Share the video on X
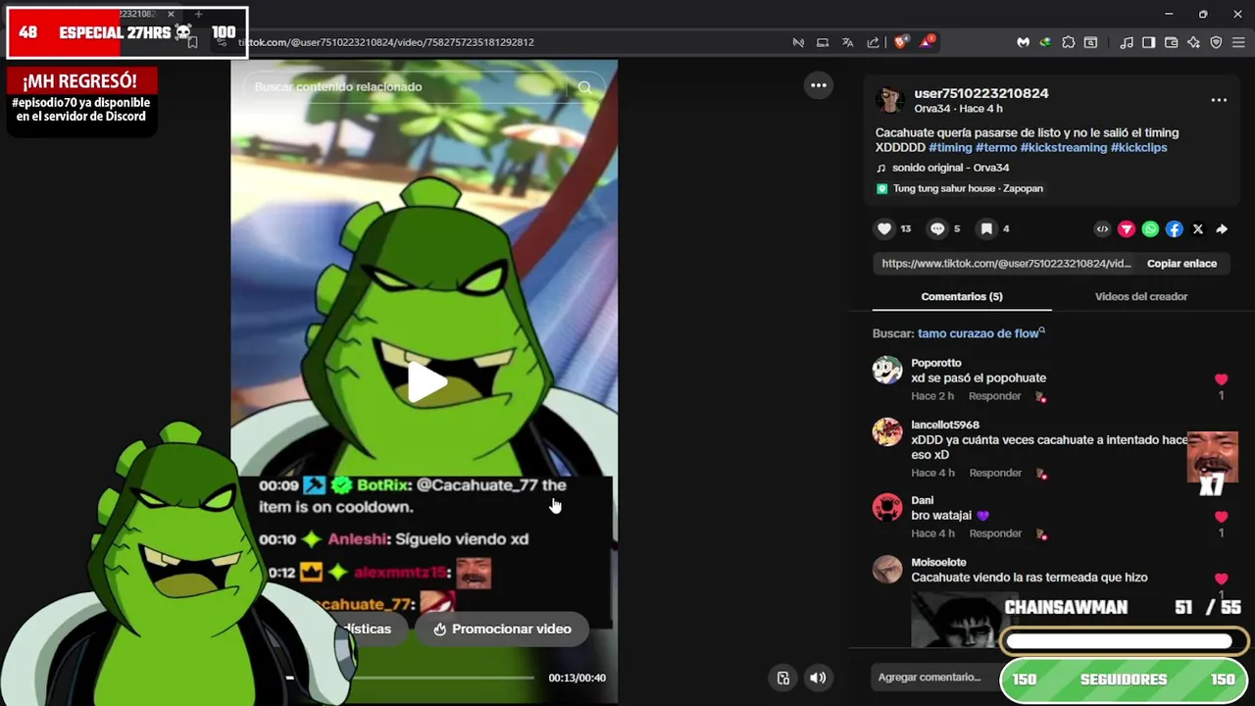 point(1198,229)
